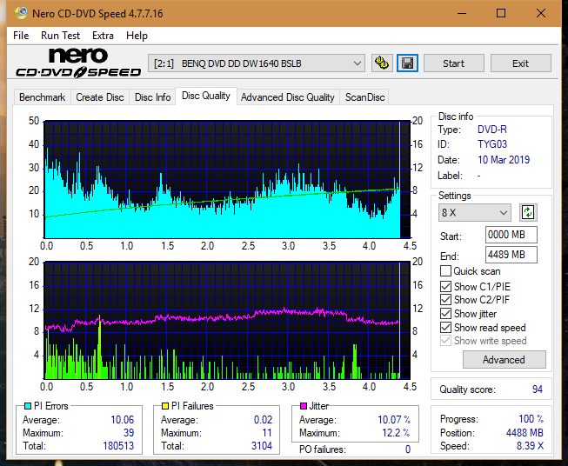Click PI Errors average 10.06
Image resolution: width=568 pixels, height=466 pixels.
click(x=123, y=420)
